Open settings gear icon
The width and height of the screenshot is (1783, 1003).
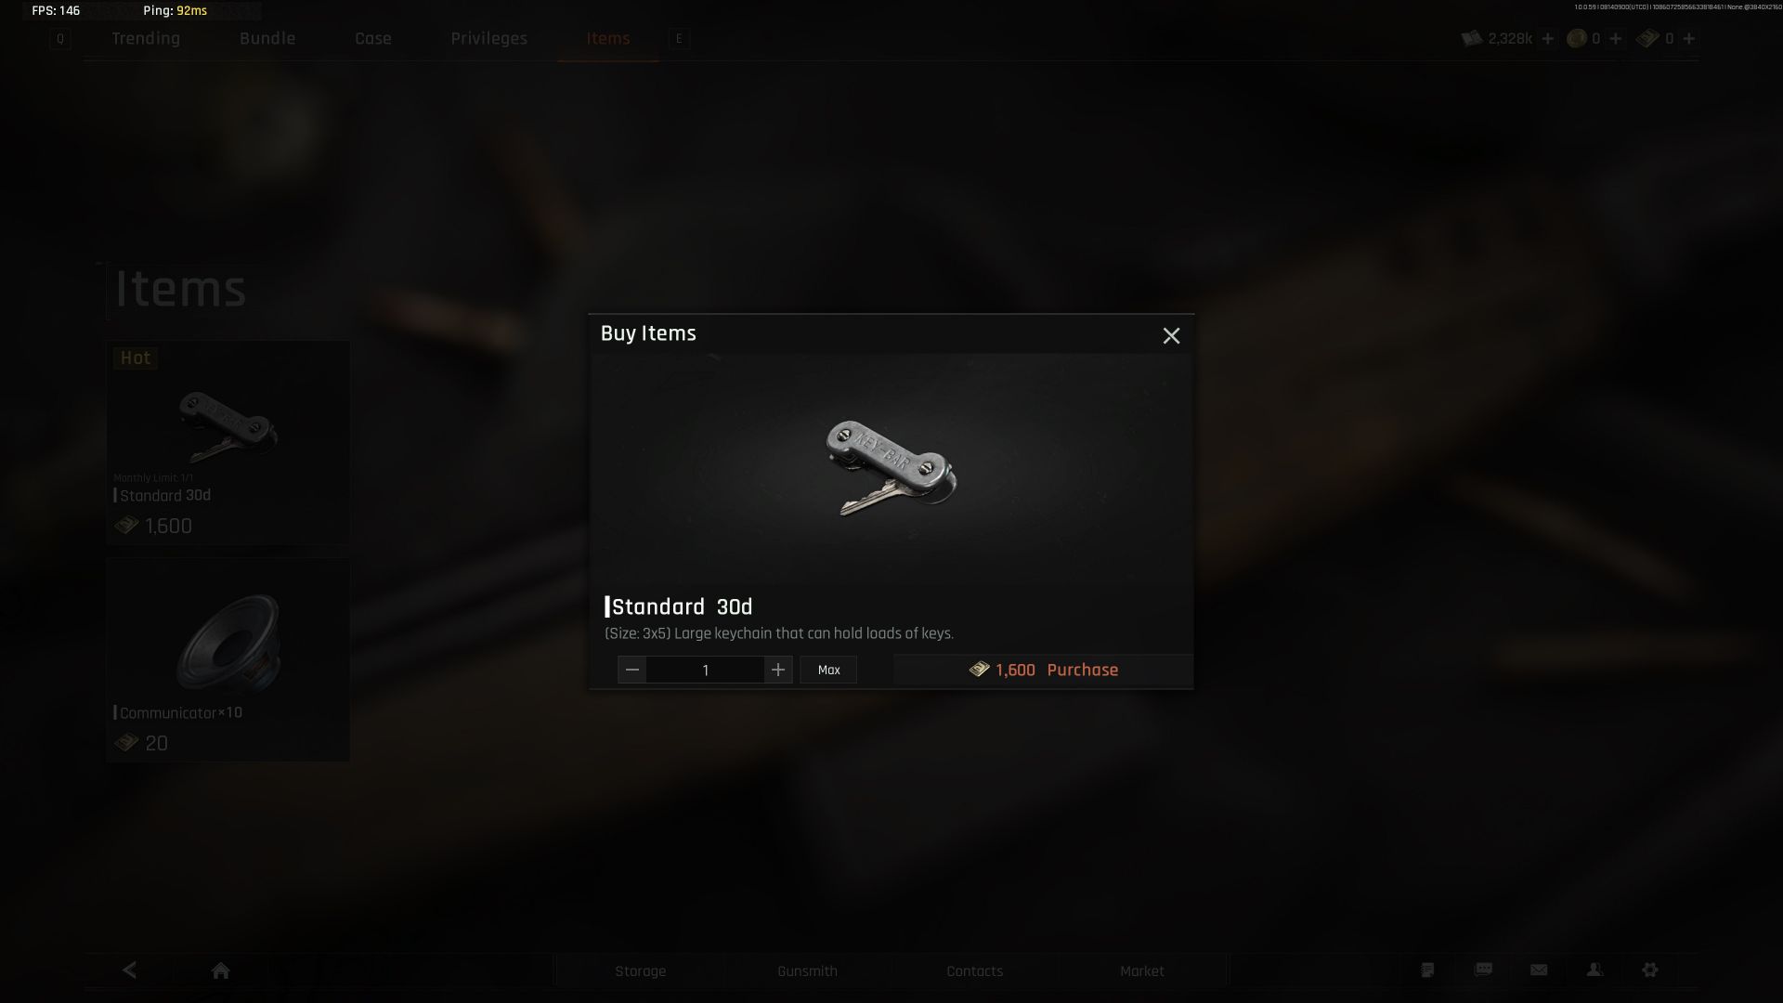pyautogui.click(x=1650, y=970)
